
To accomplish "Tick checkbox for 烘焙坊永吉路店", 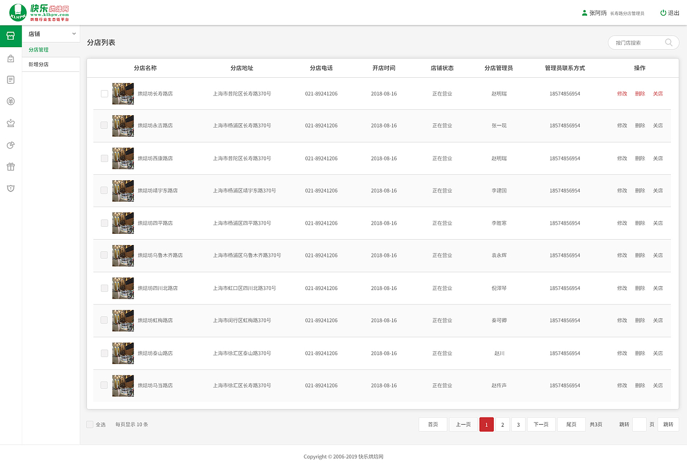I will tap(104, 125).
